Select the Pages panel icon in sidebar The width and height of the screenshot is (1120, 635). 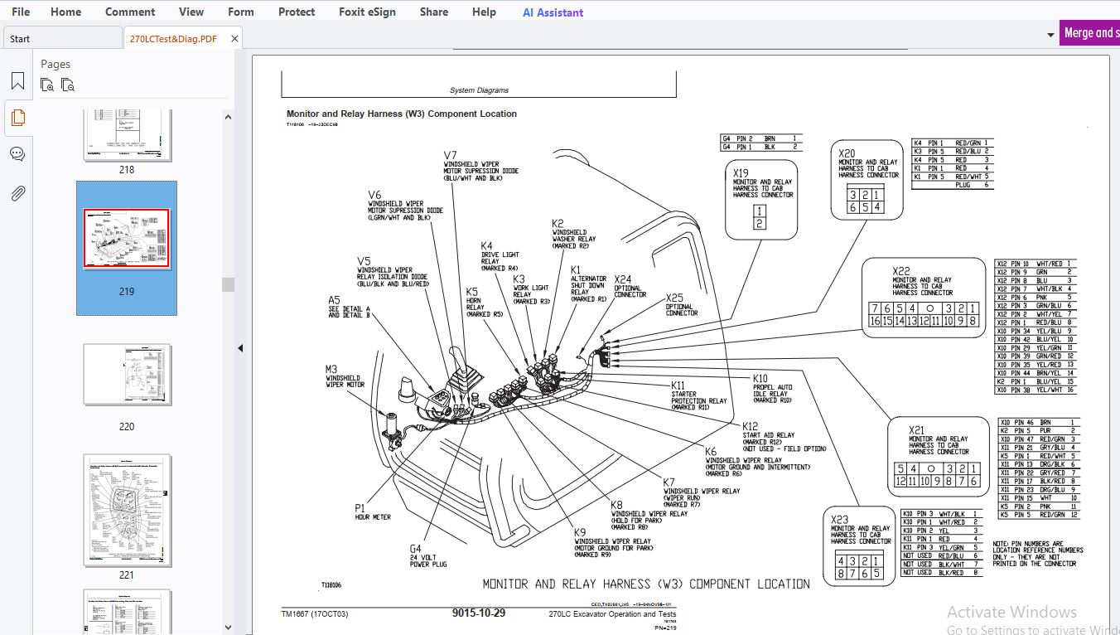coord(17,118)
